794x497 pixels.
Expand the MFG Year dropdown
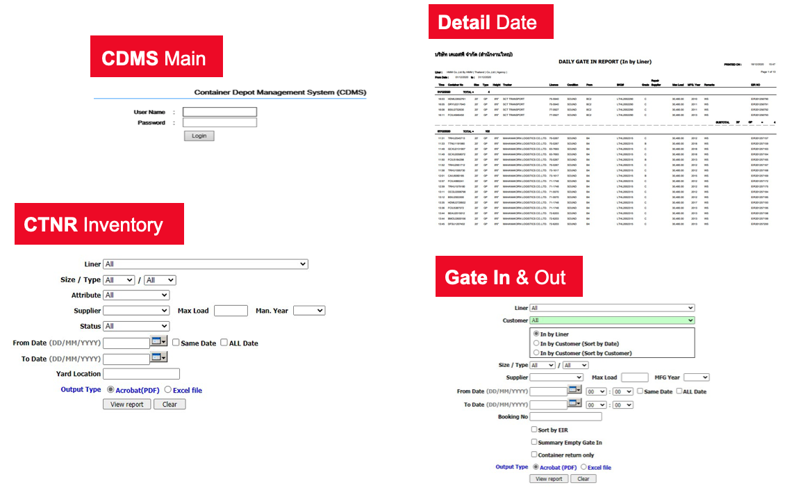point(697,377)
